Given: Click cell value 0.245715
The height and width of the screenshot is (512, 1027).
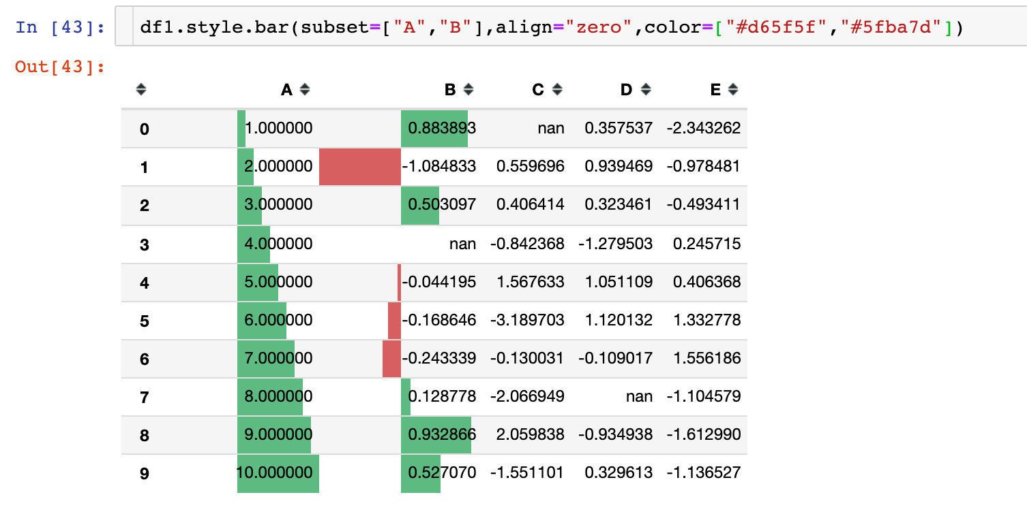Looking at the screenshot, I should (x=706, y=244).
